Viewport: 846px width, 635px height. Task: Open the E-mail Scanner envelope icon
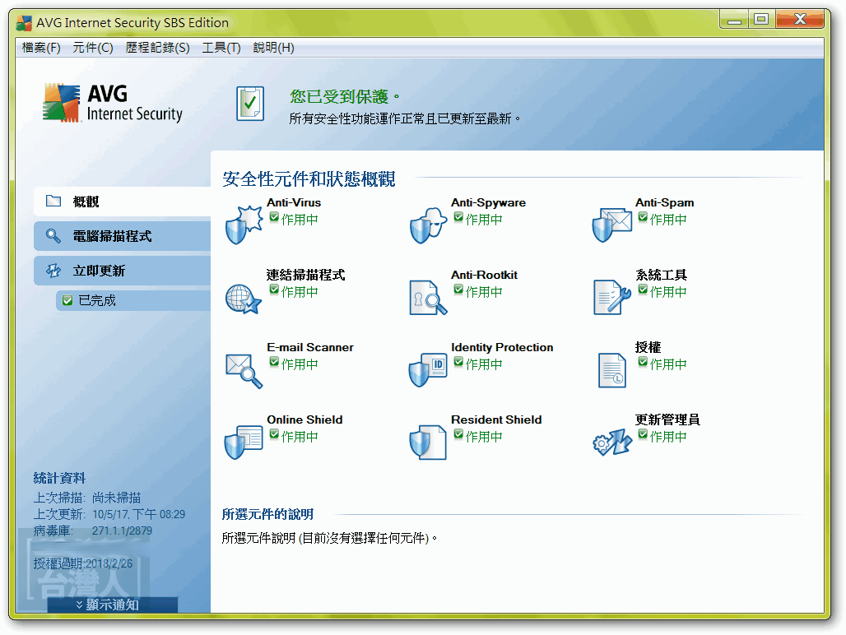[244, 371]
